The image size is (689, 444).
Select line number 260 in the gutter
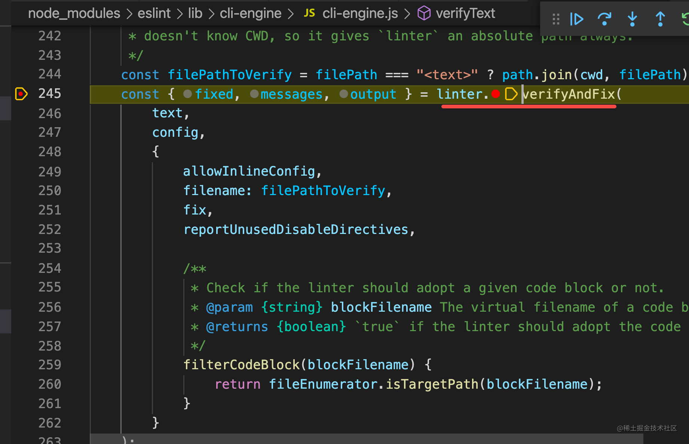point(50,384)
